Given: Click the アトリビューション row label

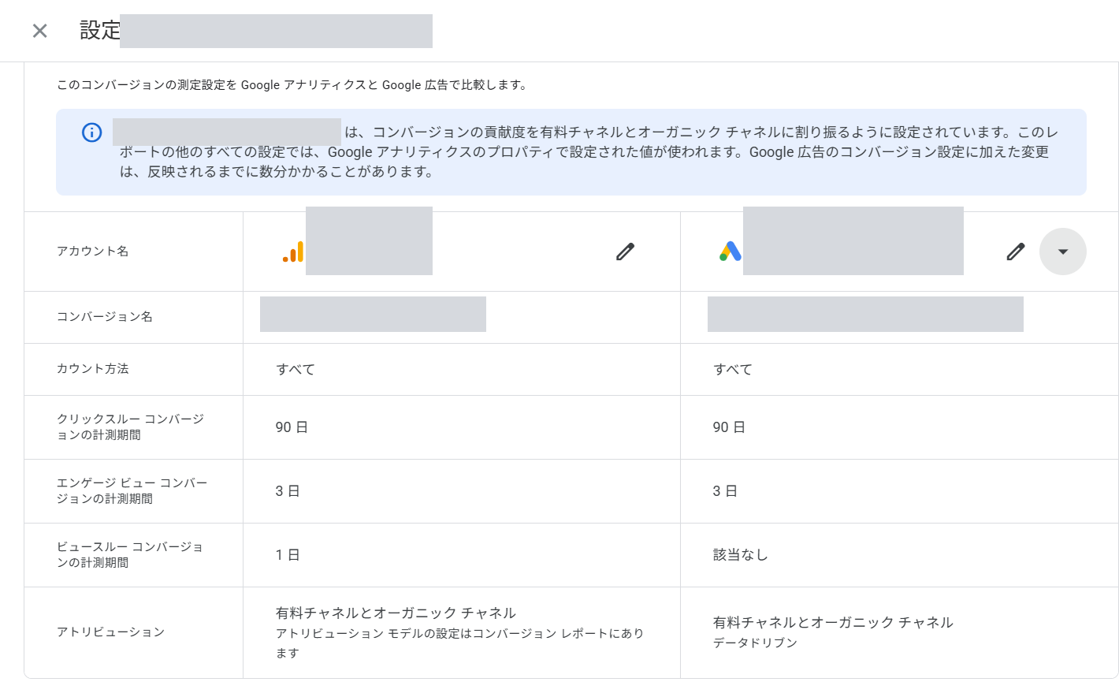Looking at the screenshot, I should [x=110, y=632].
